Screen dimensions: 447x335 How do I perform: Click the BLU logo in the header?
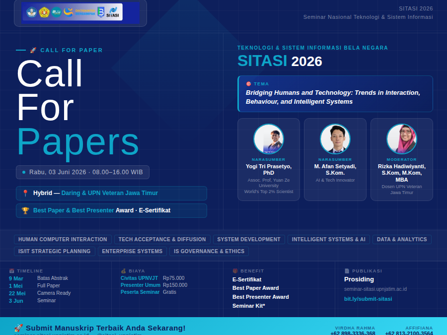click(x=56, y=13)
